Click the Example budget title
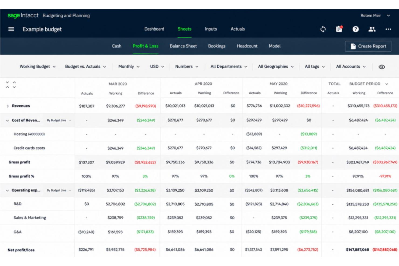This screenshot has width=399, height=266. [x=42, y=29]
